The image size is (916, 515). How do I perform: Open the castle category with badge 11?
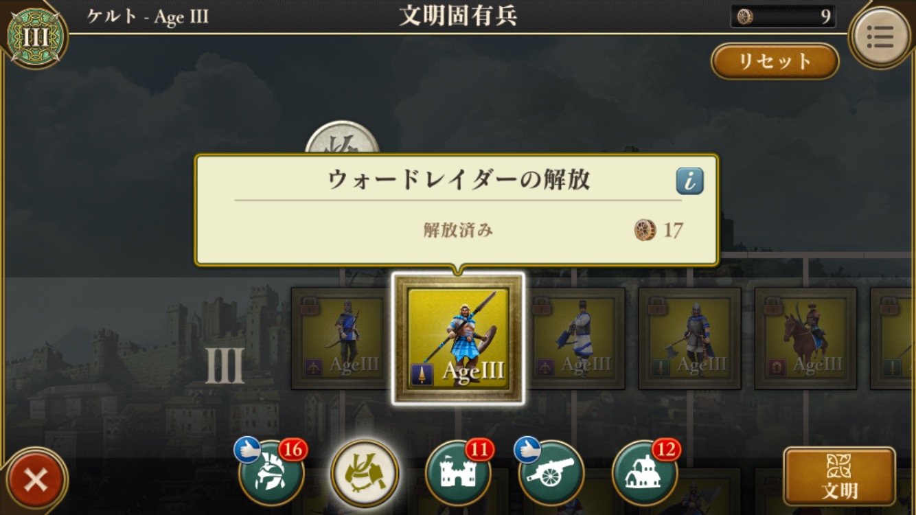pyautogui.click(x=458, y=472)
